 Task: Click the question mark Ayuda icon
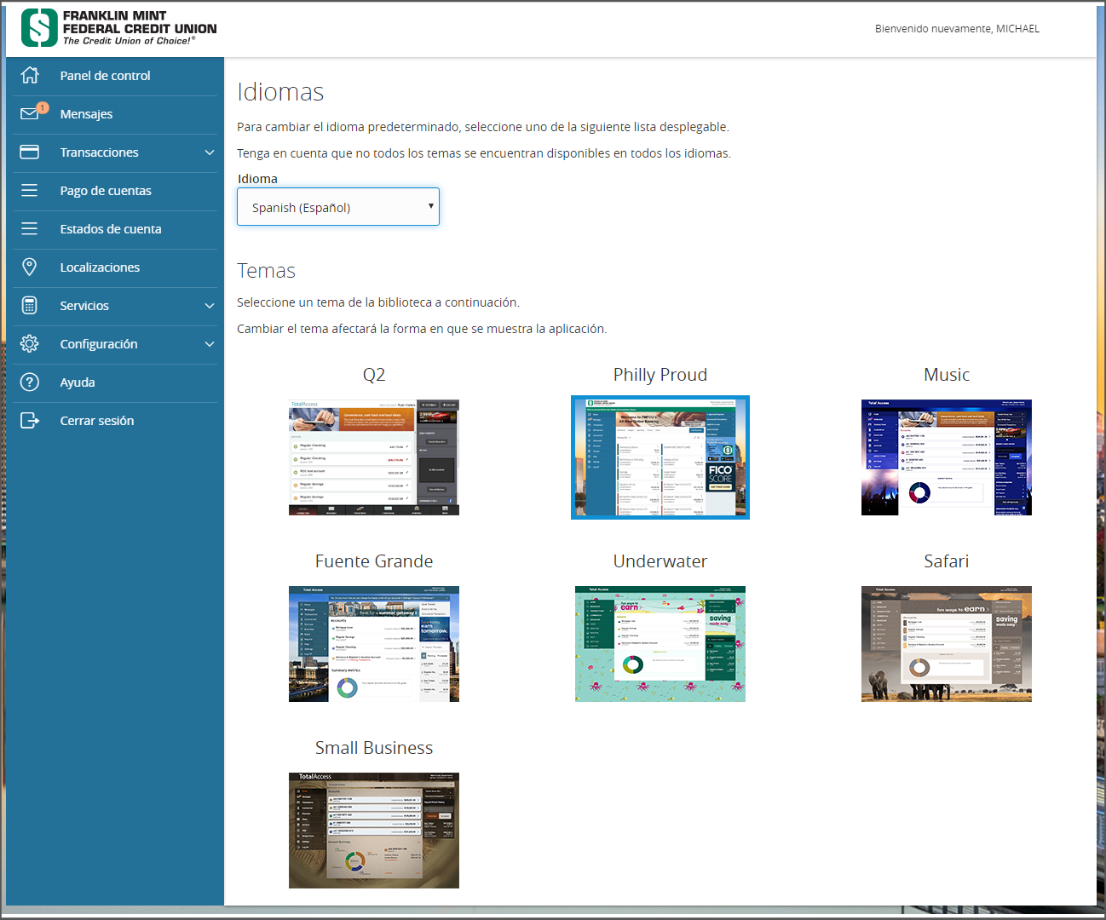tap(30, 382)
